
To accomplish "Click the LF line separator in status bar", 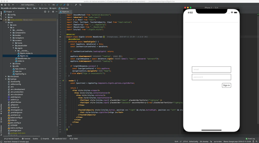I will pyautogui.click(x=181, y=141).
